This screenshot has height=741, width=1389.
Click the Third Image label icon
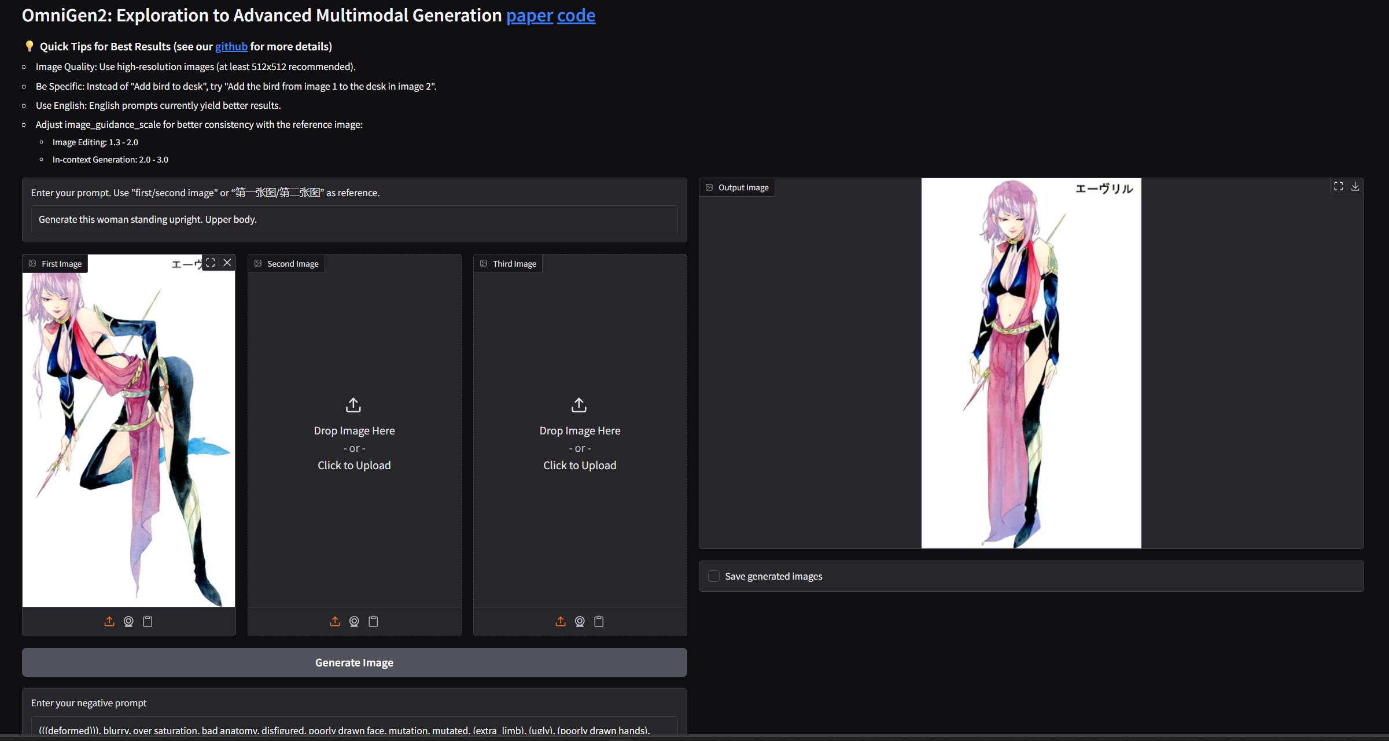pyautogui.click(x=484, y=263)
